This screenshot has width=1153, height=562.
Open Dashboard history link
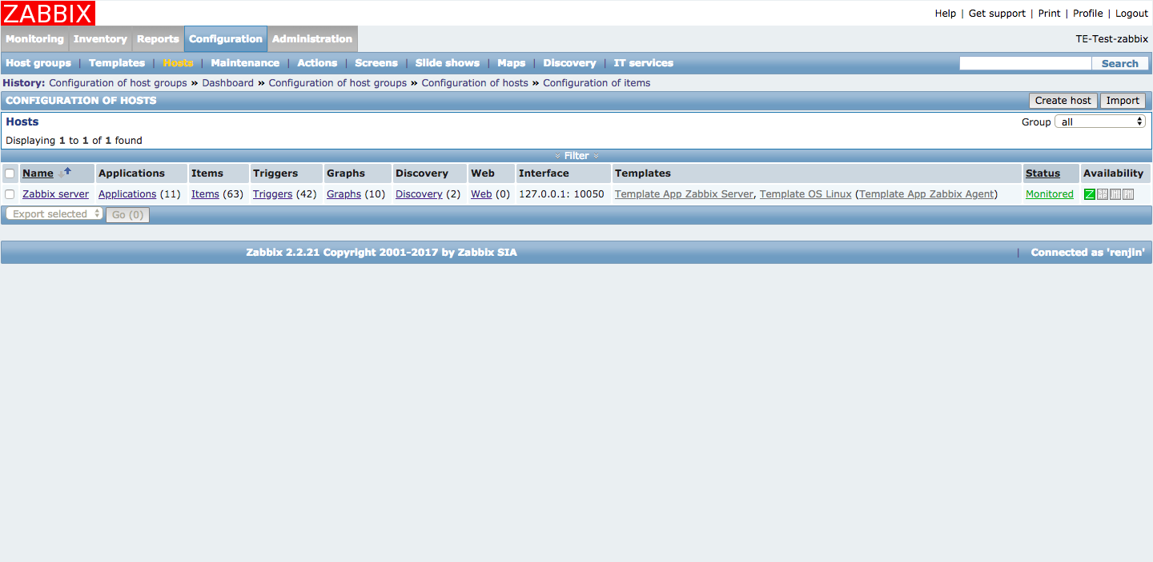tap(227, 83)
